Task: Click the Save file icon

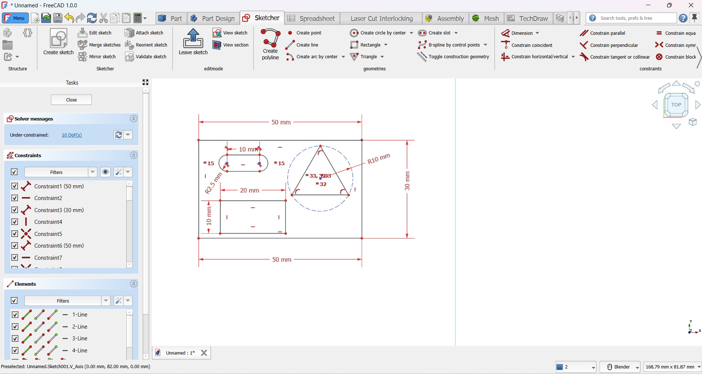Action: click(58, 18)
